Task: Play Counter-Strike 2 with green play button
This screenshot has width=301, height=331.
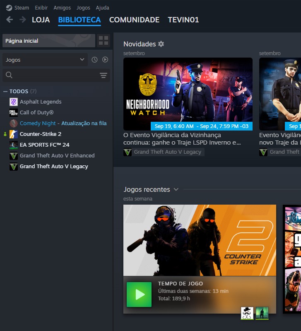Action: tap(139, 295)
